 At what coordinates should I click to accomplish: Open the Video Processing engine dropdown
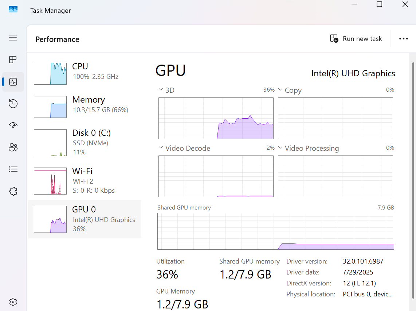[x=280, y=148]
